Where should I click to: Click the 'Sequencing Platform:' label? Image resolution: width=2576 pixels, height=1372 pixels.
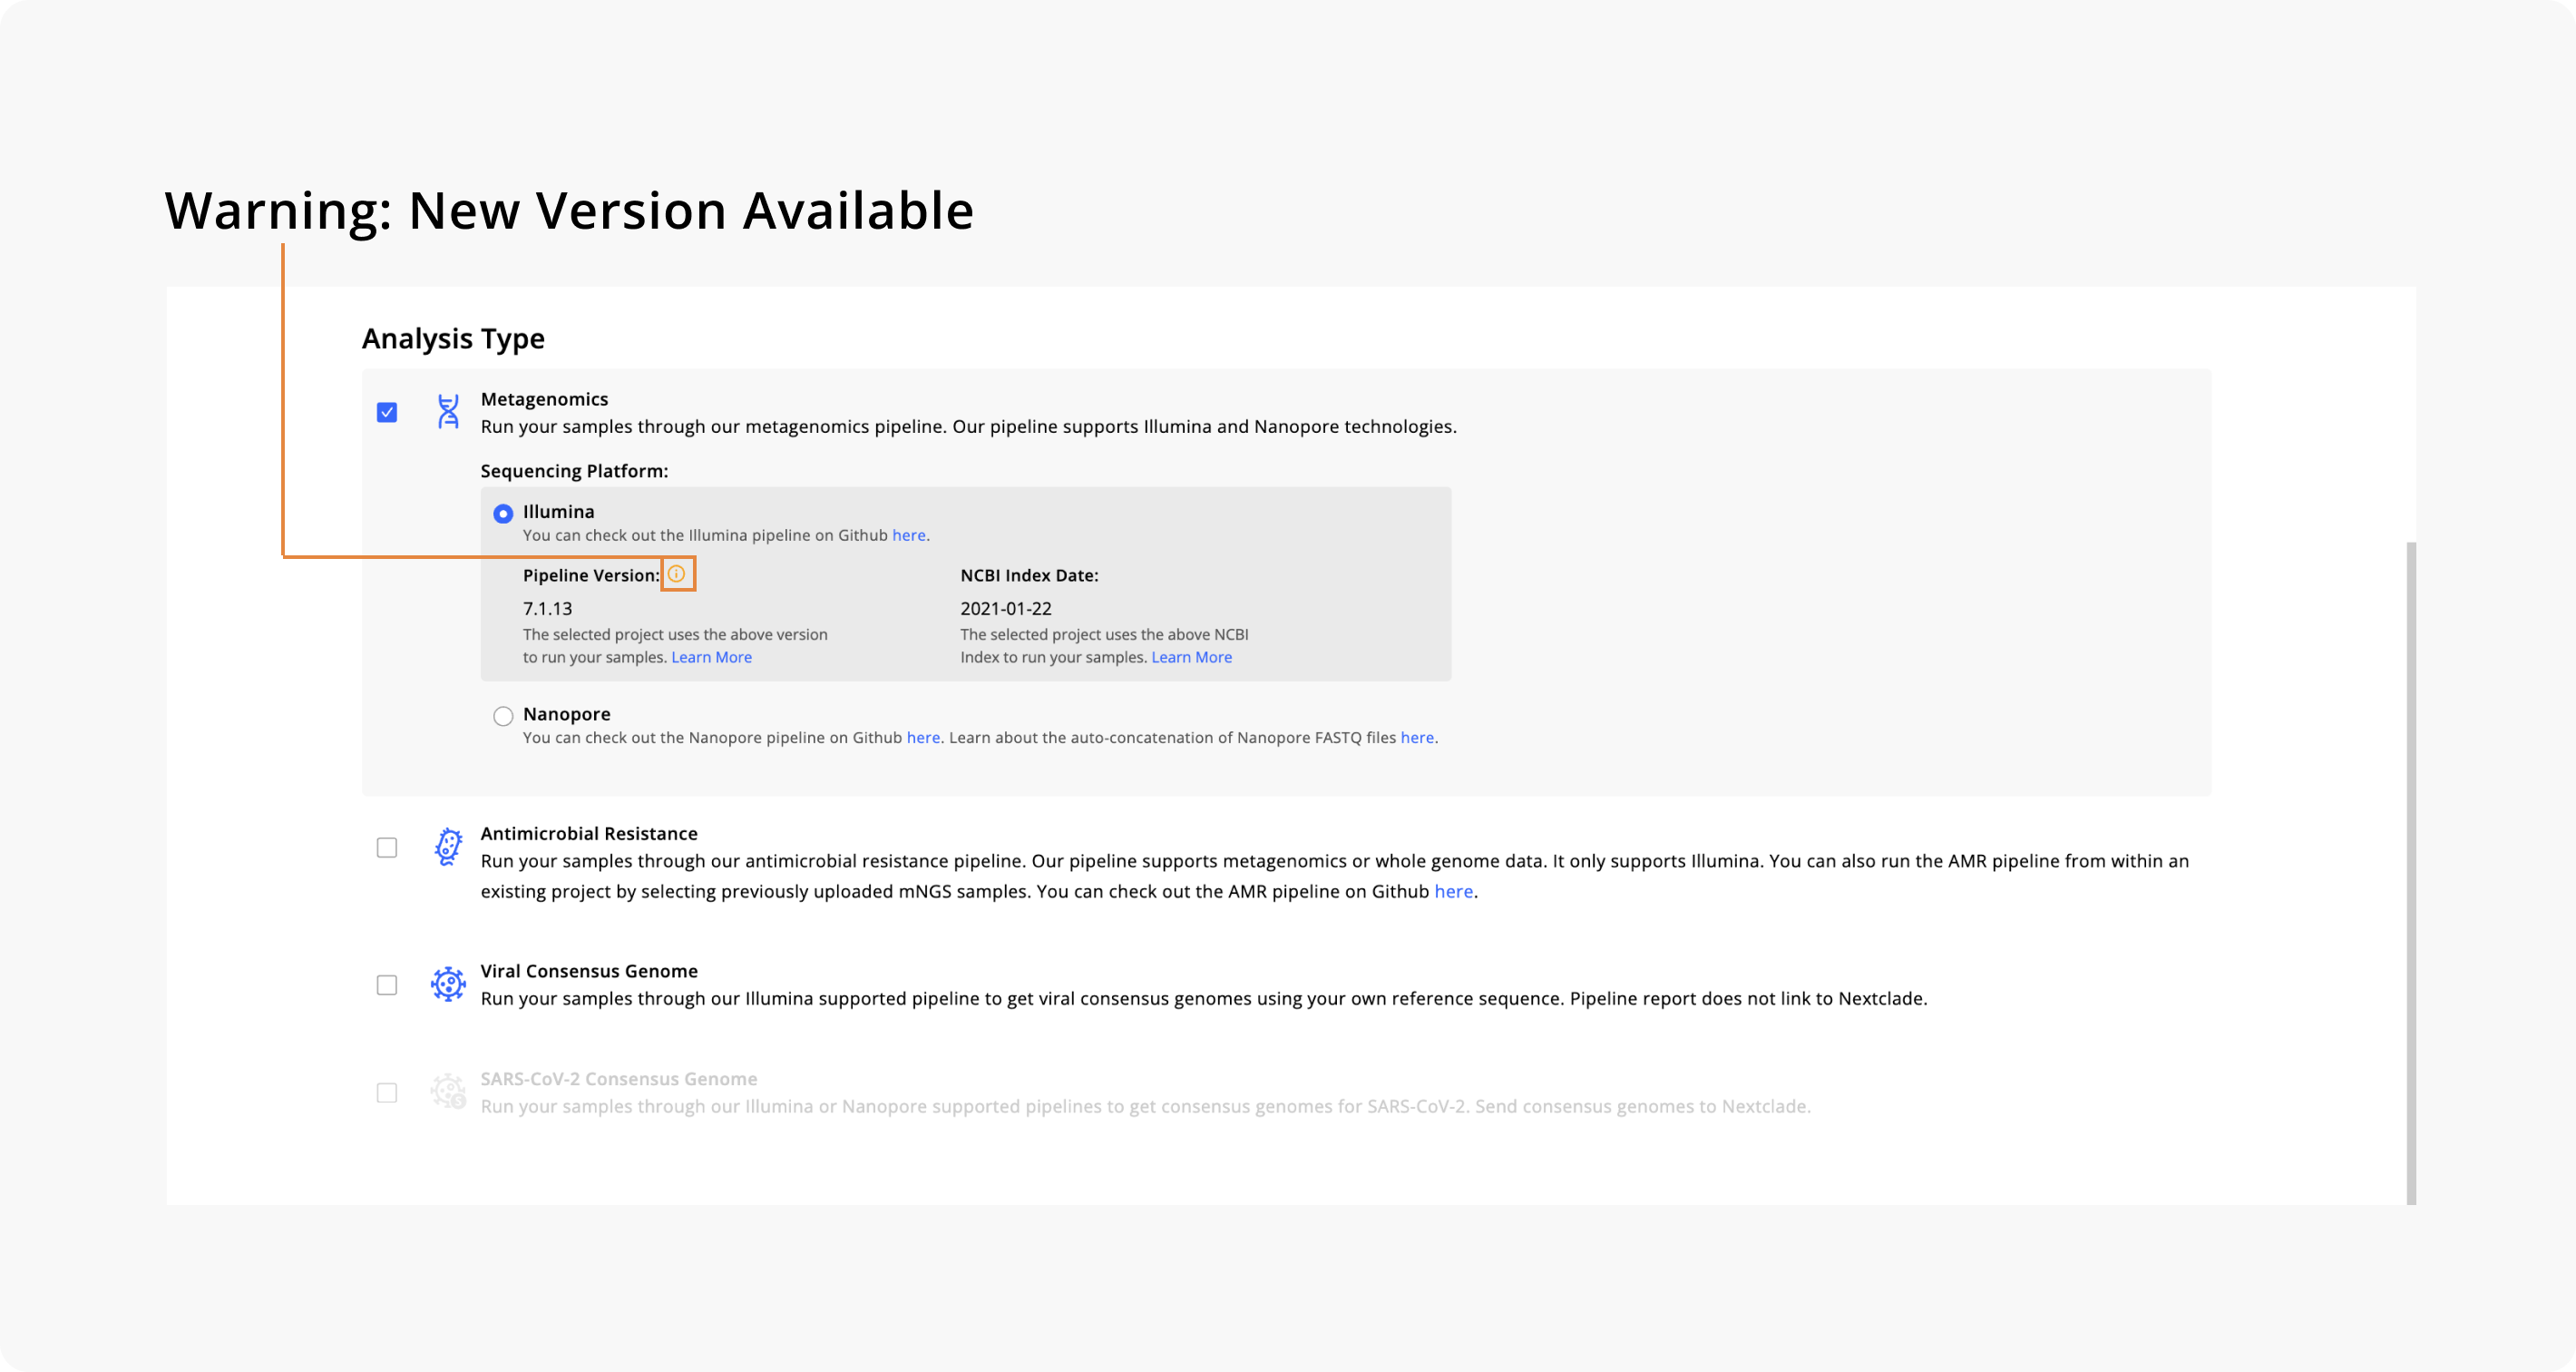tap(574, 471)
